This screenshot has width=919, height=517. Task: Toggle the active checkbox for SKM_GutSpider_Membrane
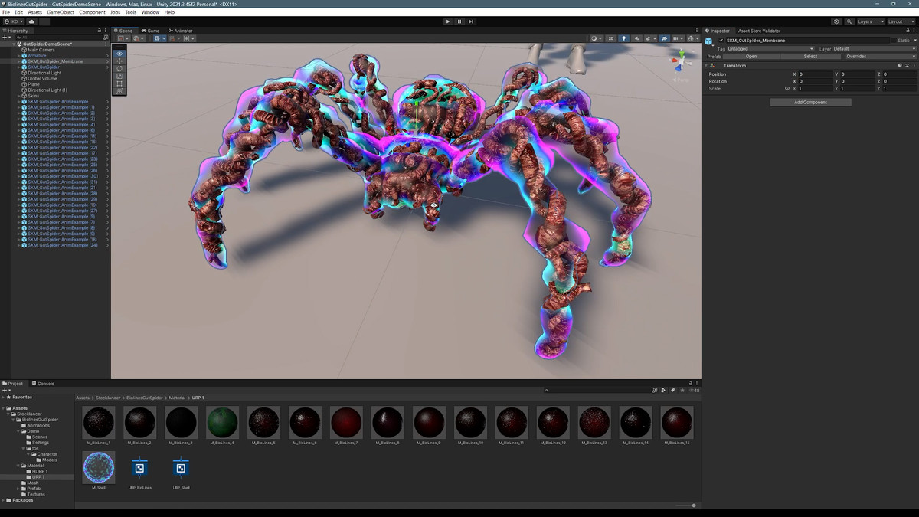pyautogui.click(x=721, y=41)
